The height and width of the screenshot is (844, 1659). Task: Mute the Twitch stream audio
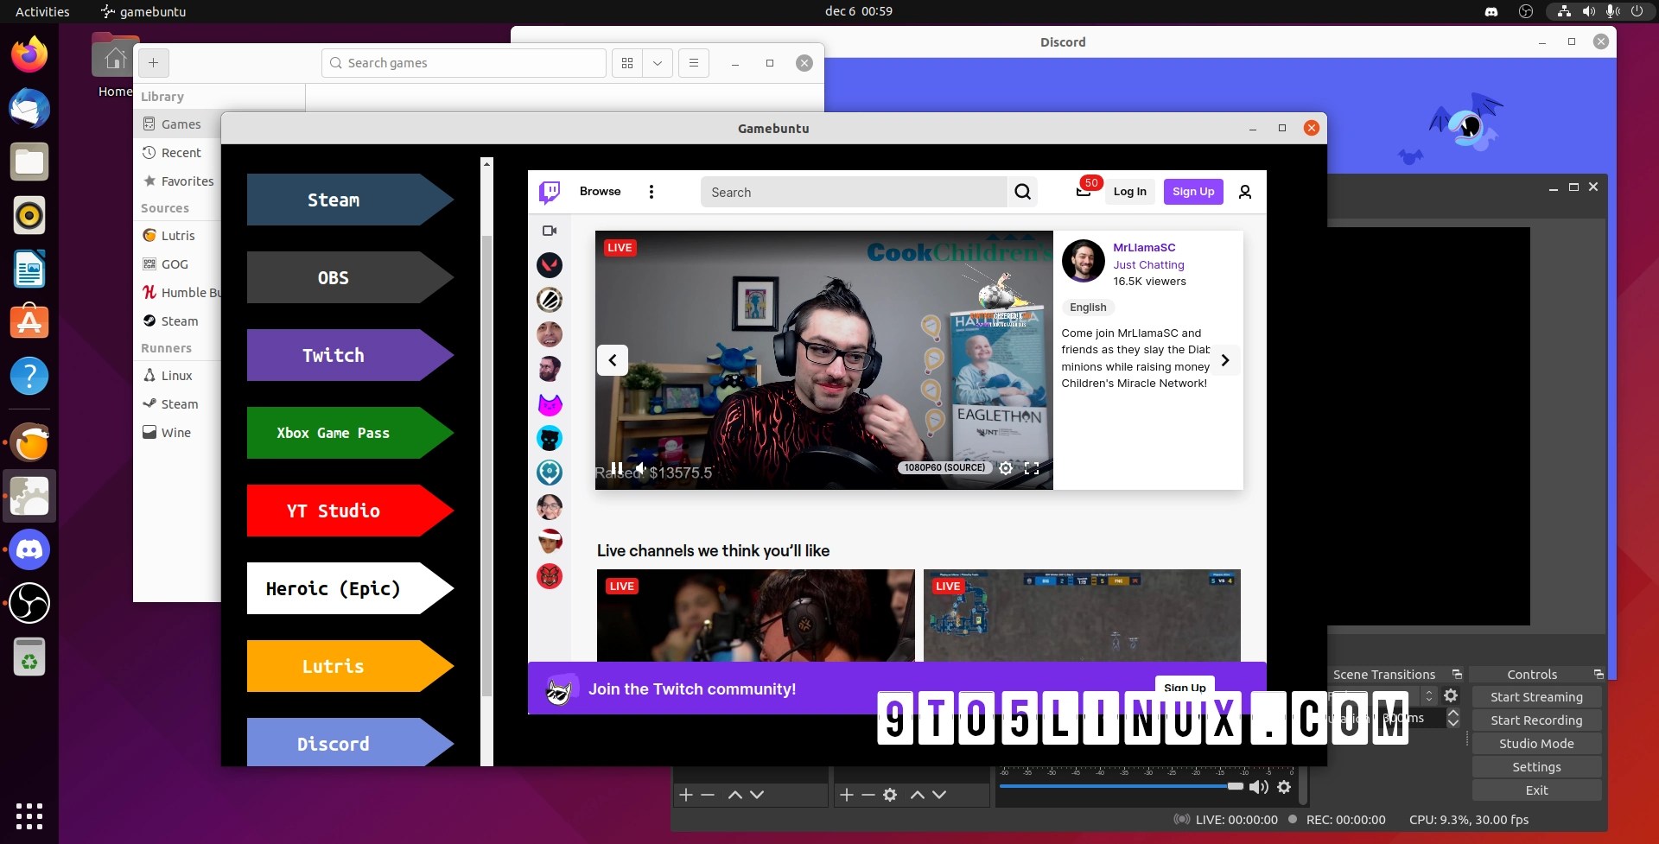tap(639, 468)
